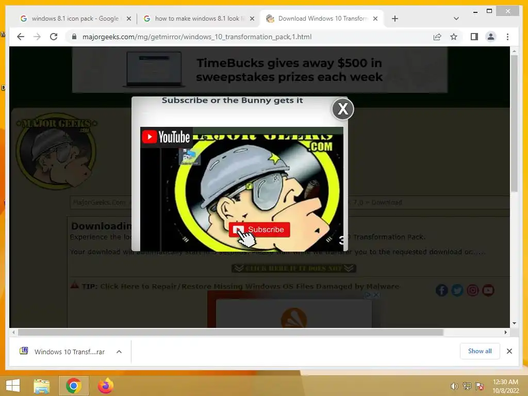Open the TimeBucks sweepstakes banner ad
The image size is (528, 396).
tap(260, 70)
